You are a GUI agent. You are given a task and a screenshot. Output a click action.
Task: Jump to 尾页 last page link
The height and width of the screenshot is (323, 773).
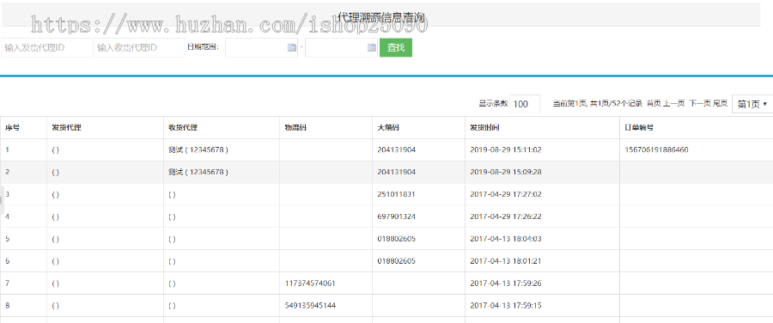tap(721, 104)
